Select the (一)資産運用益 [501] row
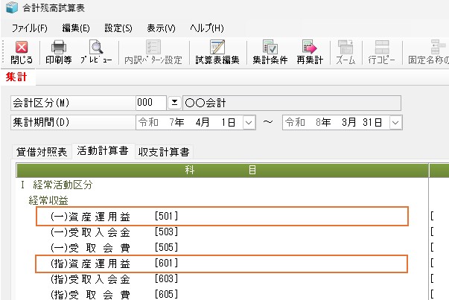The height and width of the screenshot is (300, 449). 222,217
